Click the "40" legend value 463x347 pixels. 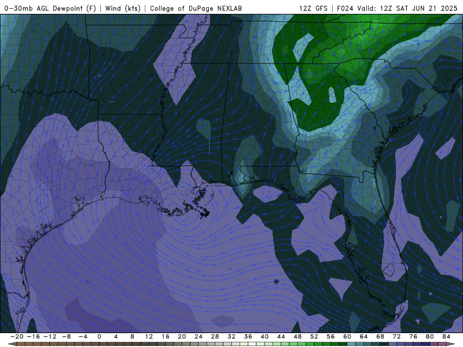tap(264, 337)
